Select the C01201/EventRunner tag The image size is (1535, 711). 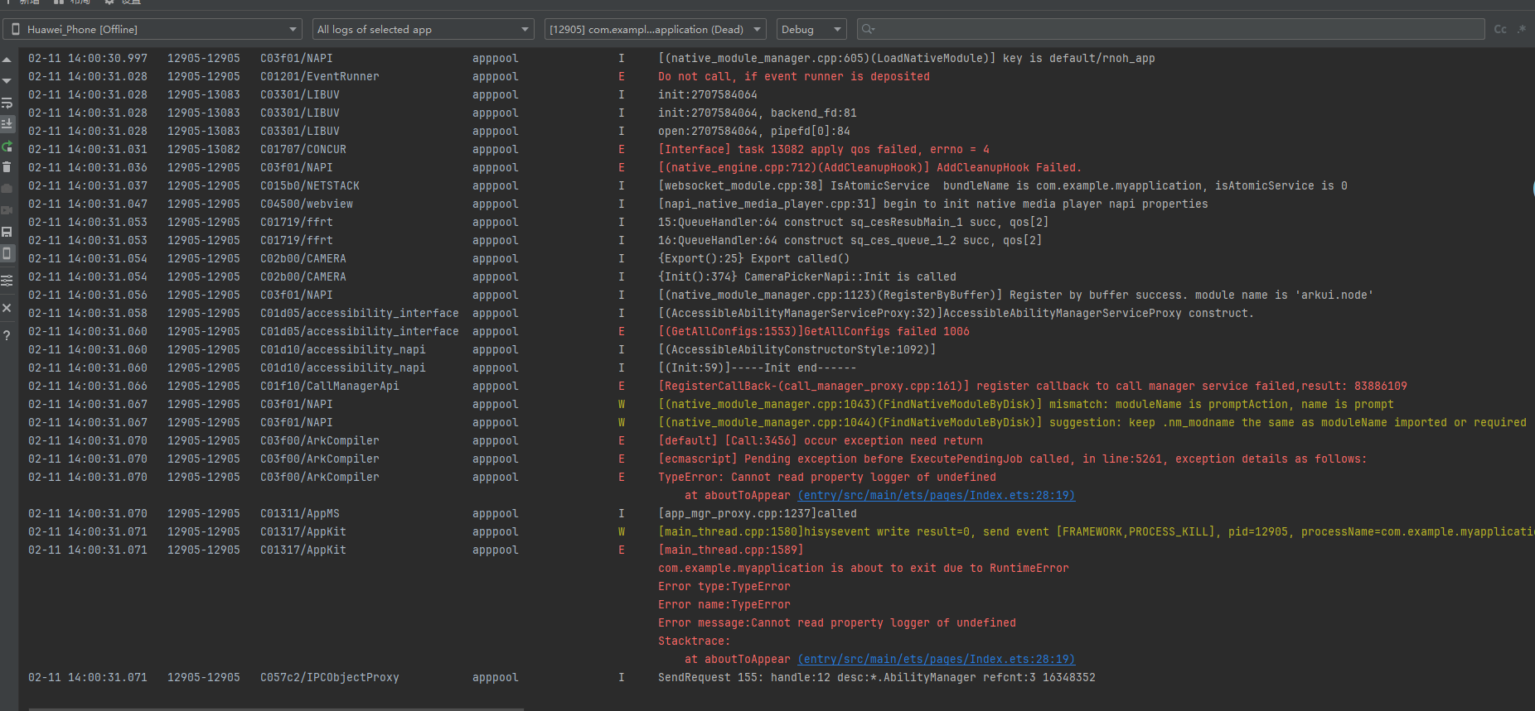click(x=319, y=76)
